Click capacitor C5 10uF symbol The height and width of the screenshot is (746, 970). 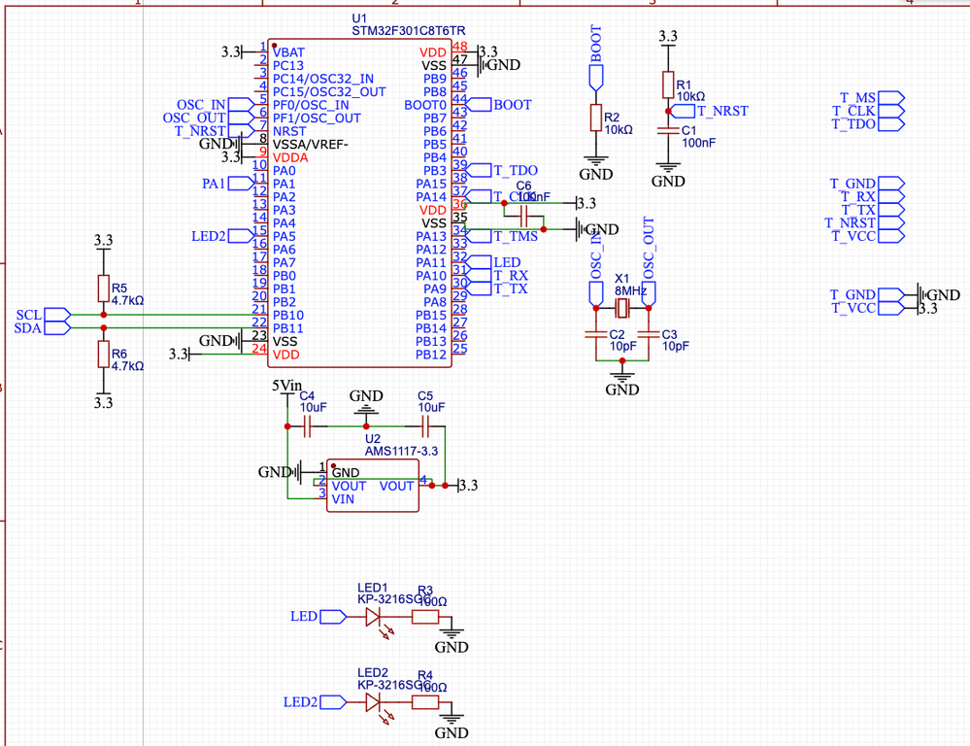click(x=425, y=426)
